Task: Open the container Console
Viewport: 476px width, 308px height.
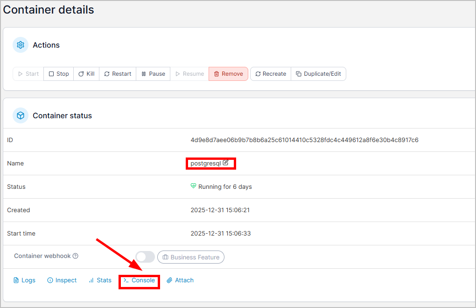Action: pyautogui.click(x=139, y=280)
